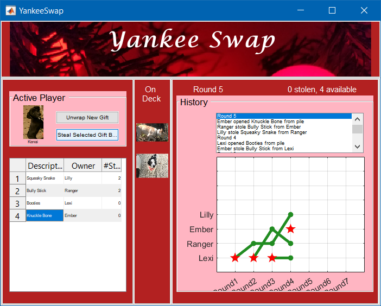The height and width of the screenshot is (306, 381).
Task: Select the Bully Stick gift cell
Action: click(x=45, y=191)
